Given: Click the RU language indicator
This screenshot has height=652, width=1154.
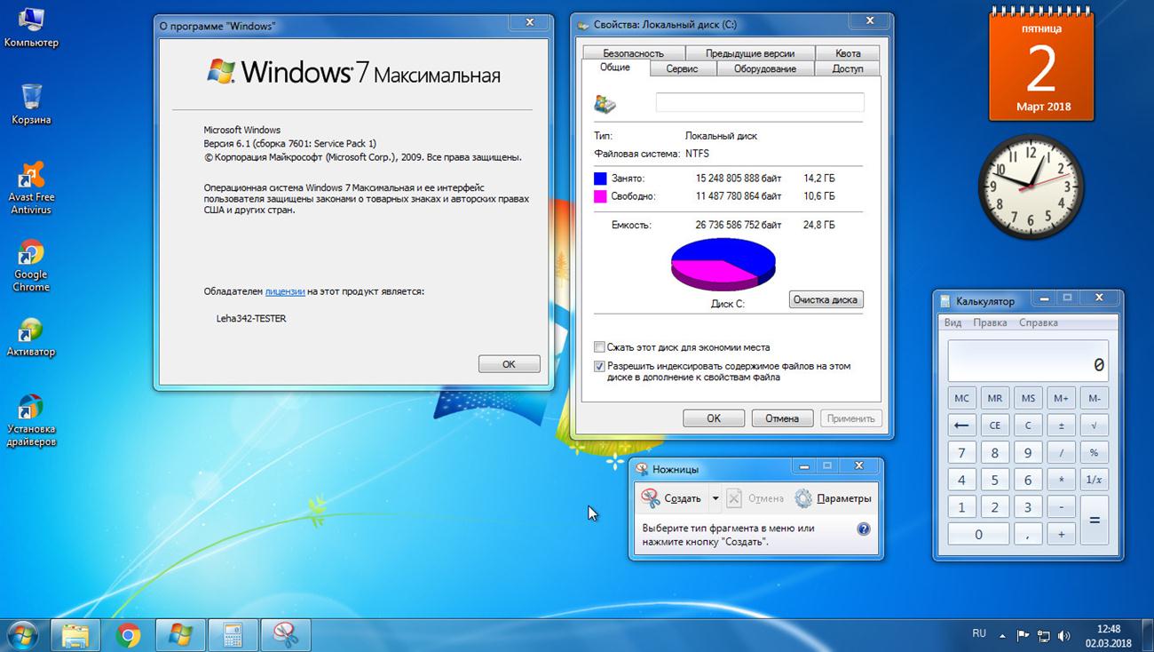Looking at the screenshot, I should click(979, 633).
